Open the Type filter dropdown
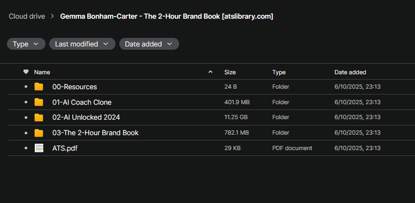This screenshot has height=203, width=415. [26, 44]
